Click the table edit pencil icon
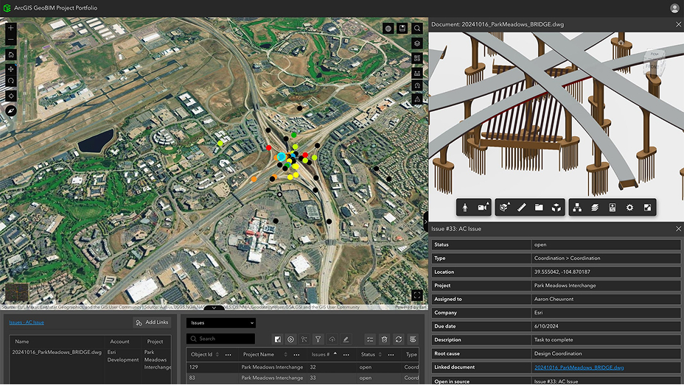 346,339
